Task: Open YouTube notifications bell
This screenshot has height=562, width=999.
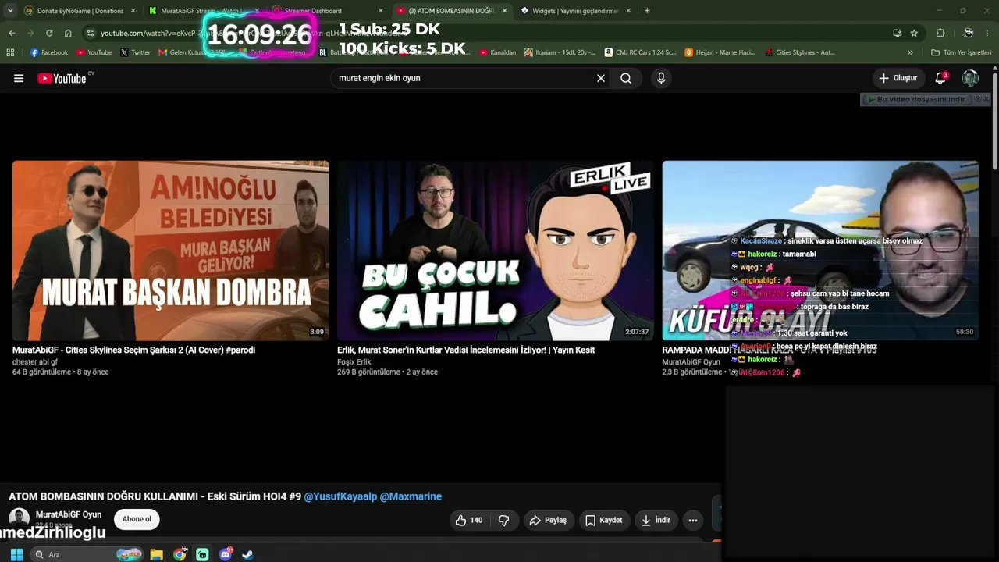Action: [941, 78]
